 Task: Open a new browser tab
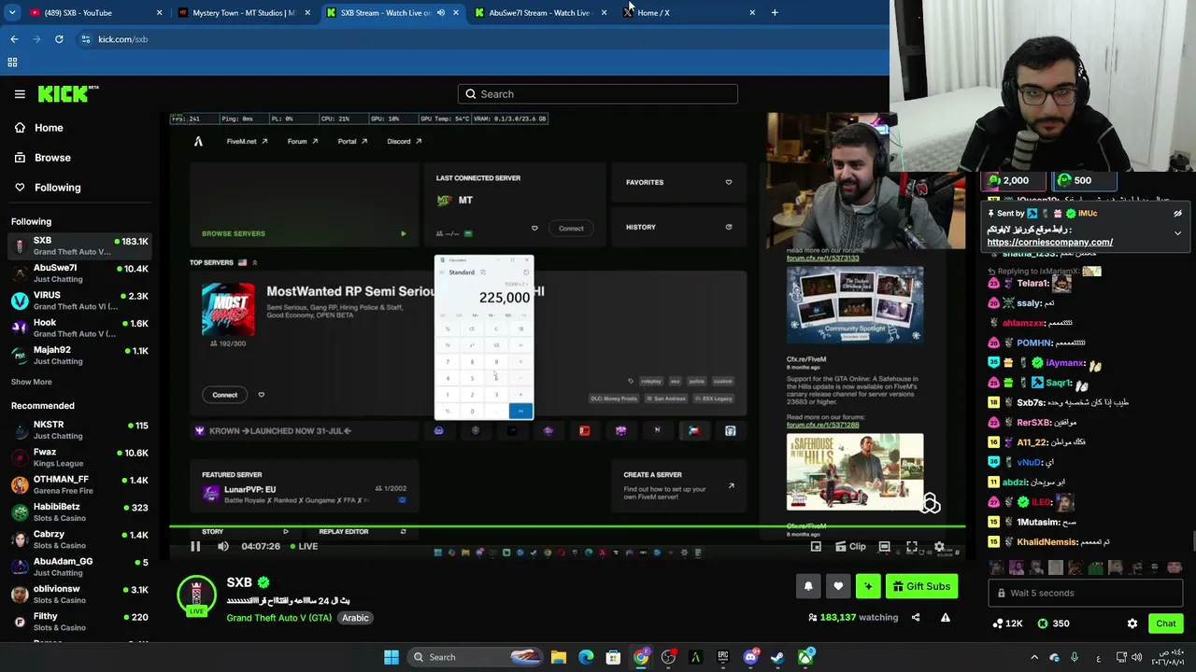pyautogui.click(x=775, y=12)
